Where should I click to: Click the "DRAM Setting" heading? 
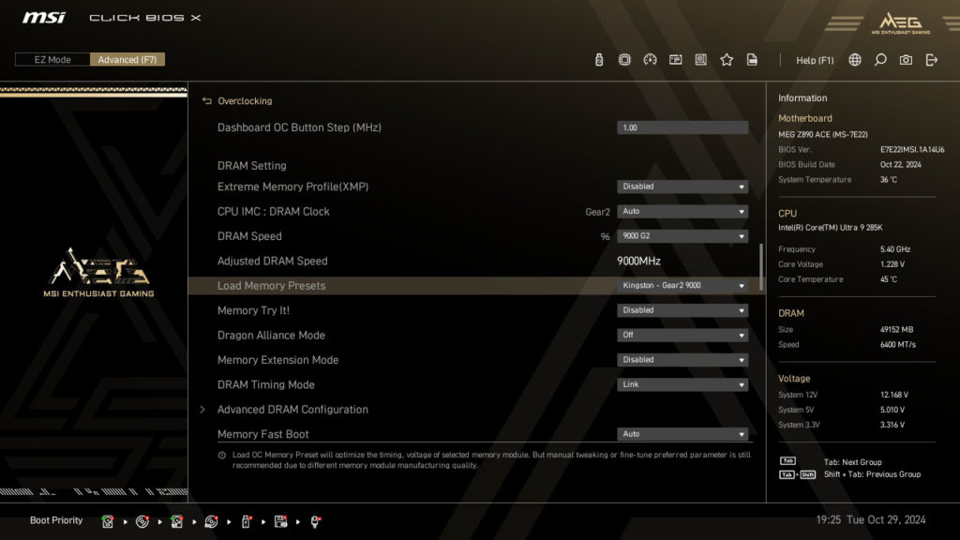coord(251,165)
